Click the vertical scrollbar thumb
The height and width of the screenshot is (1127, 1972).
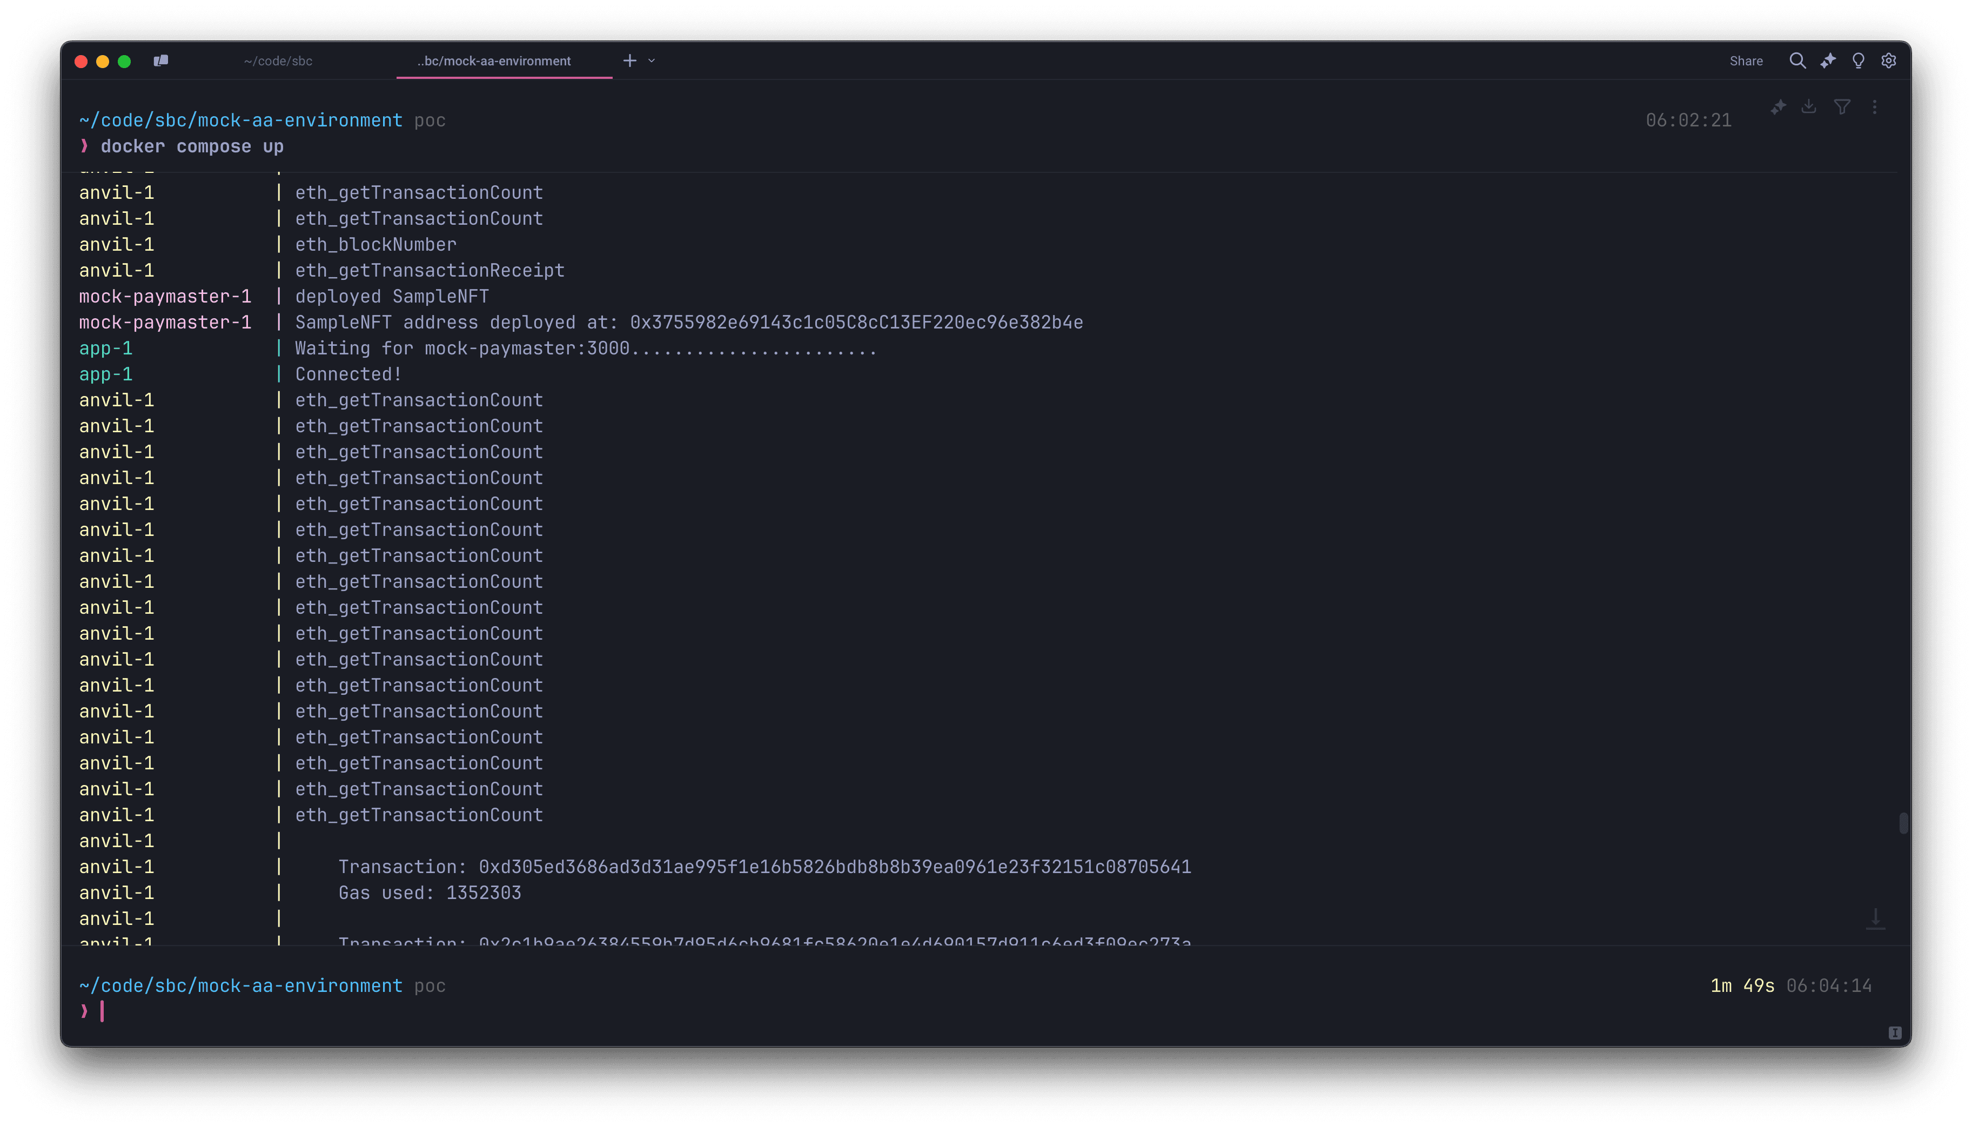pyautogui.click(x=1903, y=823)
